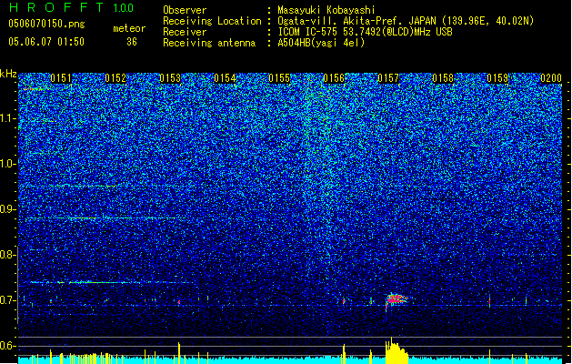Click the 1.1 kHz axis label

point(8,118)
